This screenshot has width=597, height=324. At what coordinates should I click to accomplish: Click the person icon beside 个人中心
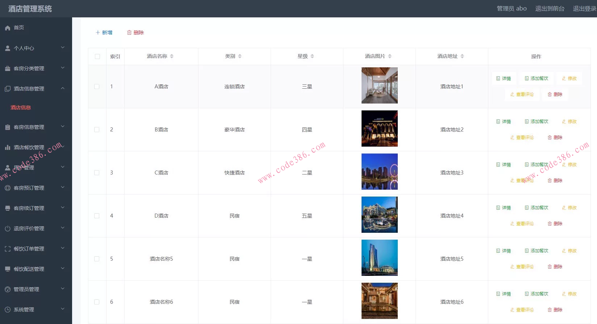pyautogui.click(x=8, y=48)
